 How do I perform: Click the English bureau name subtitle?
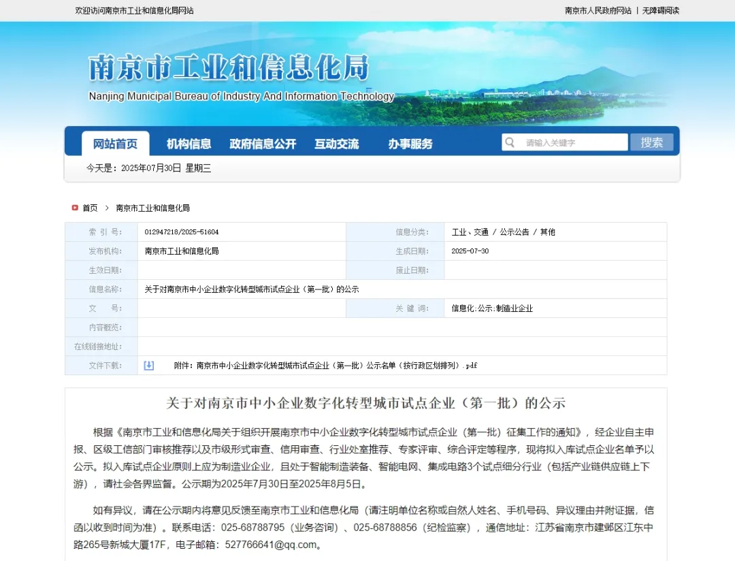click(241, 96)
